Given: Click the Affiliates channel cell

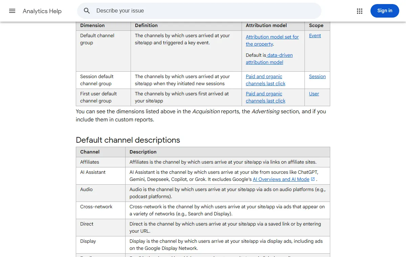Looking at the screenshot, I should coord(100,162).
